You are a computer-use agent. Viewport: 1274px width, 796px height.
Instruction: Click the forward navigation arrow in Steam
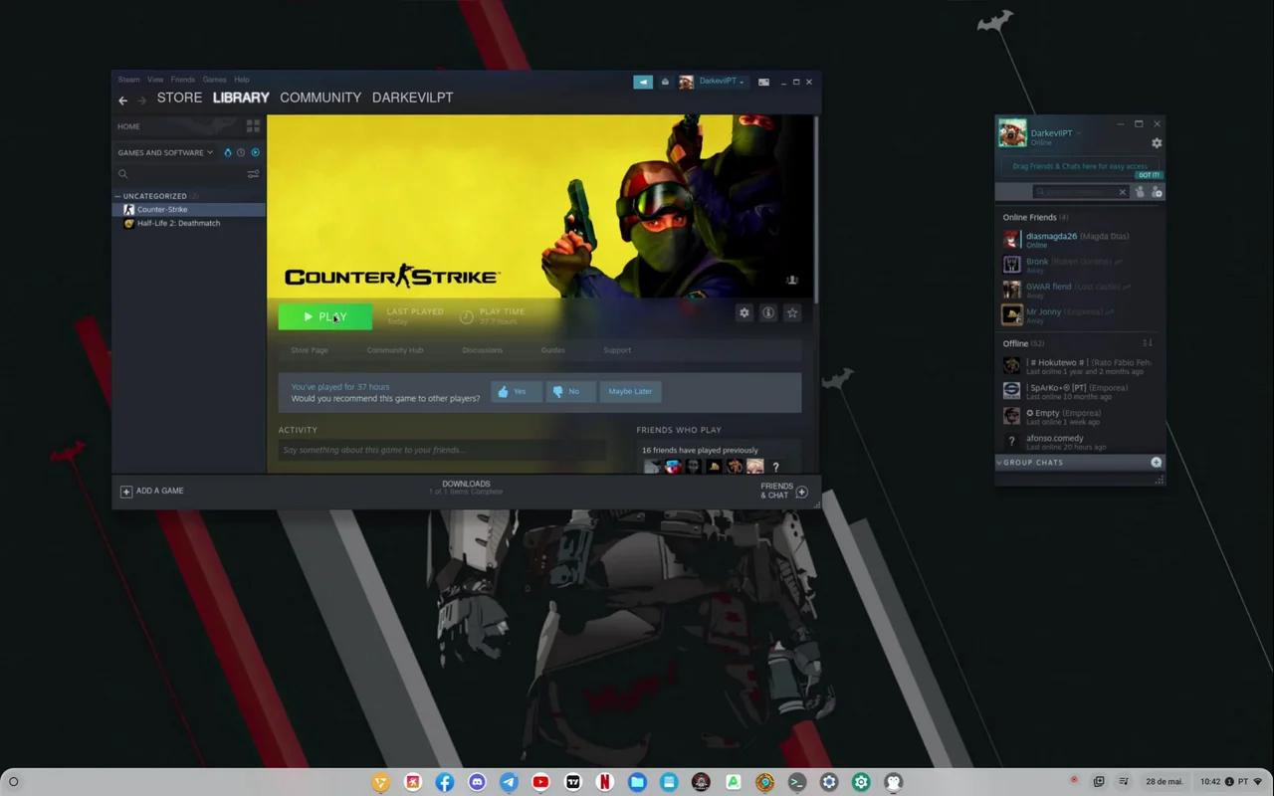click(141, 99)
